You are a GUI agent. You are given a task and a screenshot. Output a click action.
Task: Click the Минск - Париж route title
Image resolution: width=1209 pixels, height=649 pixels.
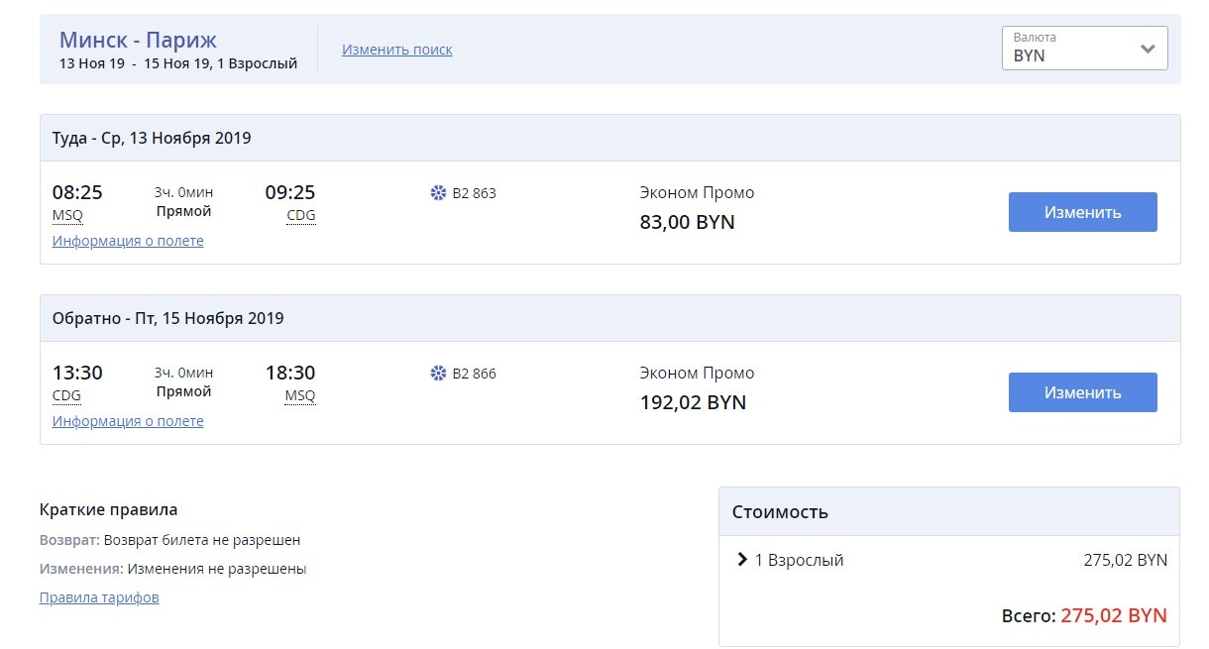[x=138, y=41]
